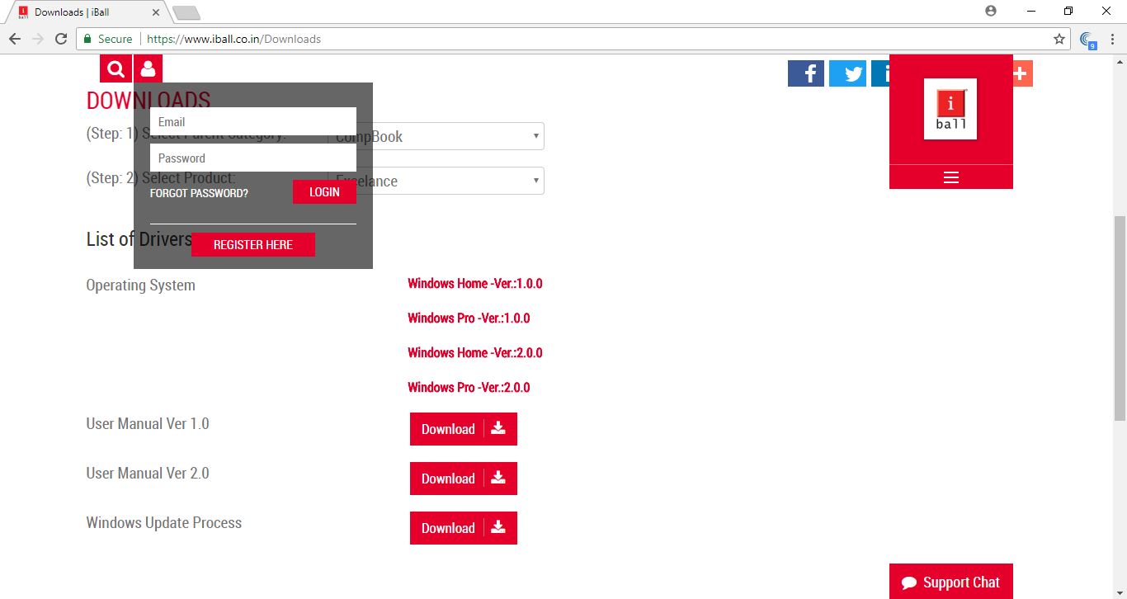Click the orange plus share icon
The image size is (1127, 599).
point(1021,73)
